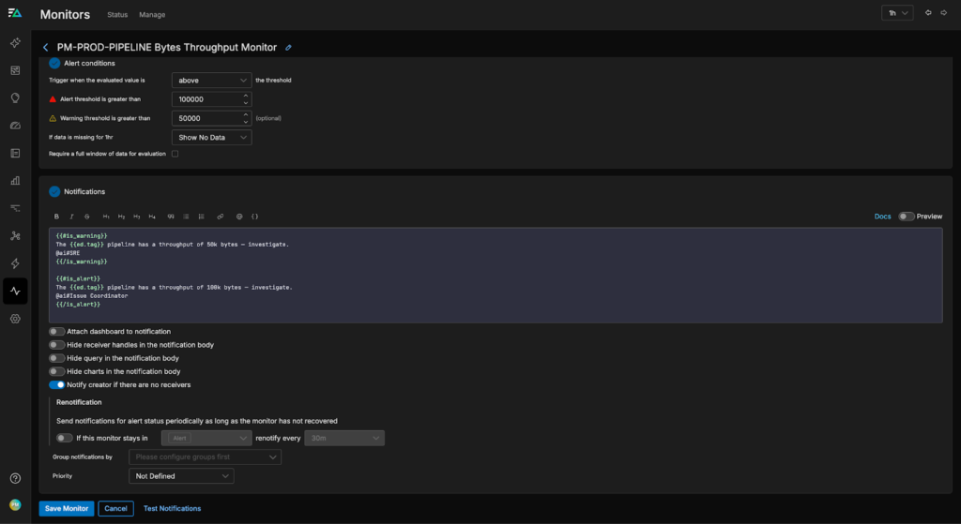The image size is (961, 524).
Task: Turn off Notify creator if no receivers
Action: (x=57, y=384)
